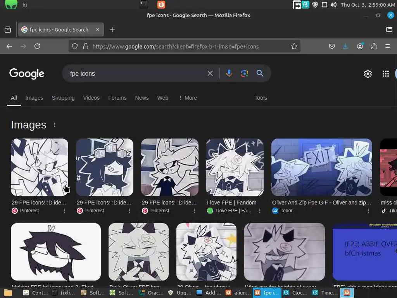Click the address bar URL
The width and height of the screenshot is (397, 298).
(x=176, y=47)
